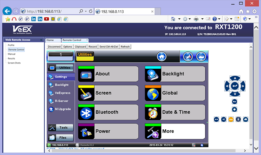Image resolution: width=261 pixels, height=155 pixels.
Task: Open Results in Web Remote Access tree
Action: (x=11, y=59)
